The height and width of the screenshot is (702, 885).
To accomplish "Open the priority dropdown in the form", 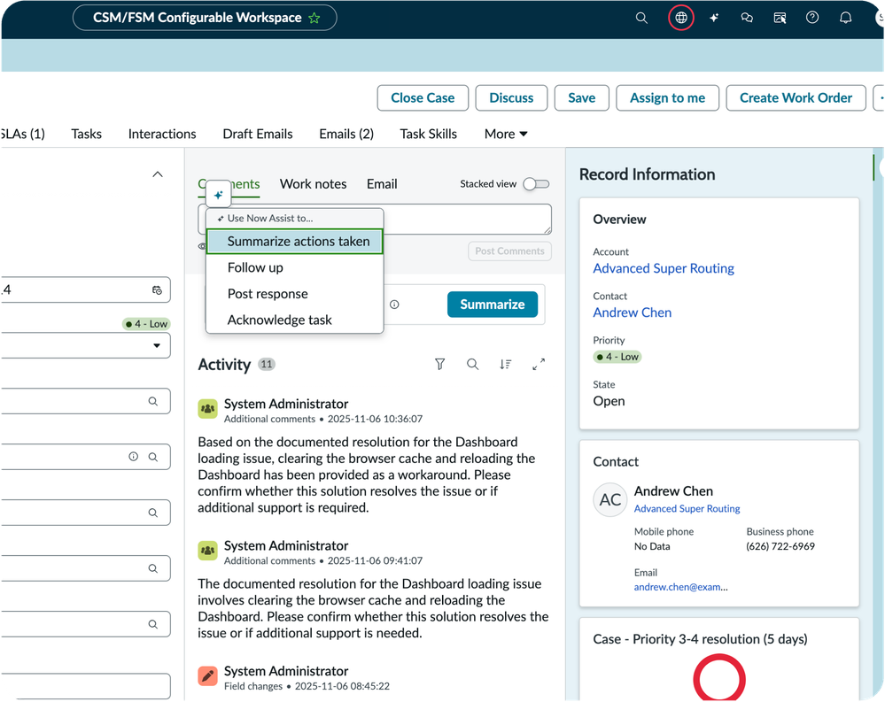I will [158, 345].
